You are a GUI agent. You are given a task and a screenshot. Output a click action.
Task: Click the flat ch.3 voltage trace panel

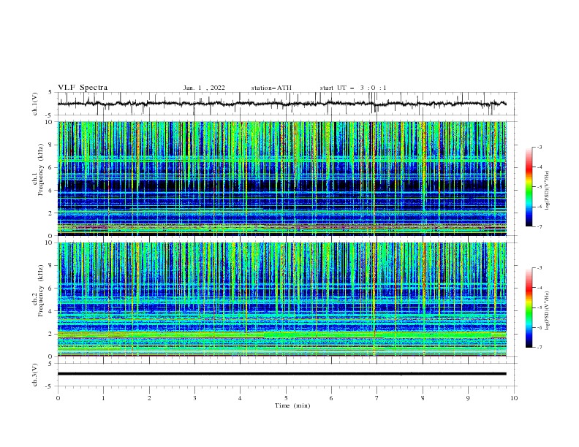tap(287, 375)
